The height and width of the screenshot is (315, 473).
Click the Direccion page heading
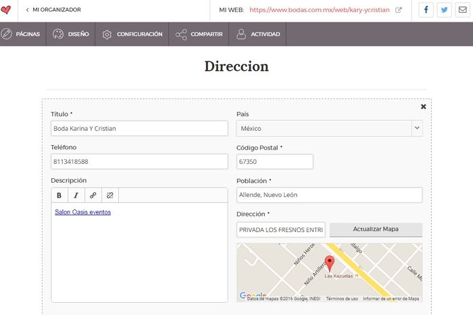click(x=236, y=66)
